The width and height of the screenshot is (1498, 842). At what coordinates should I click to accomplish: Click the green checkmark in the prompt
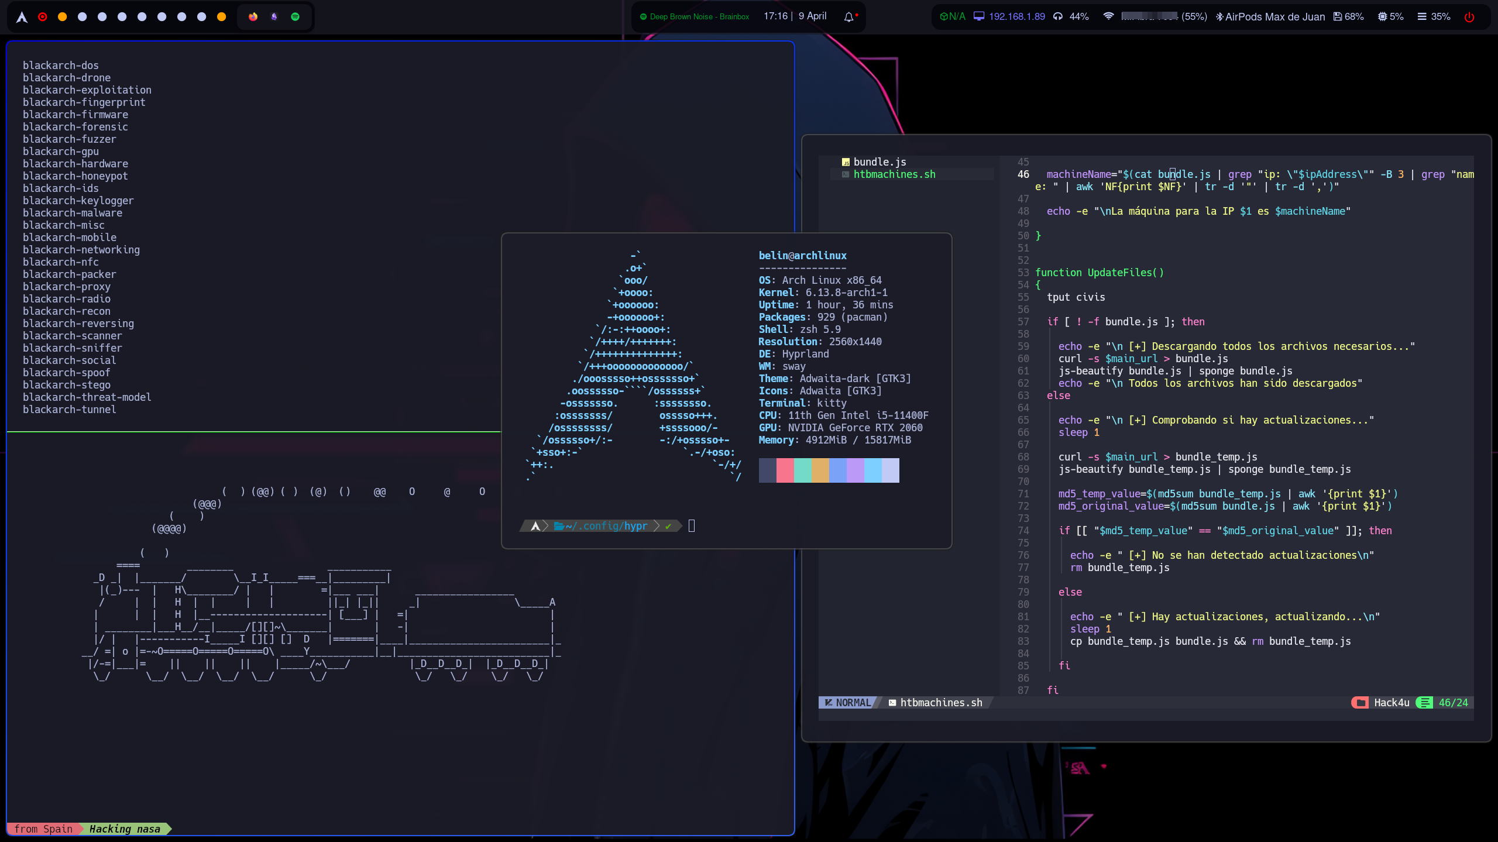668,526
